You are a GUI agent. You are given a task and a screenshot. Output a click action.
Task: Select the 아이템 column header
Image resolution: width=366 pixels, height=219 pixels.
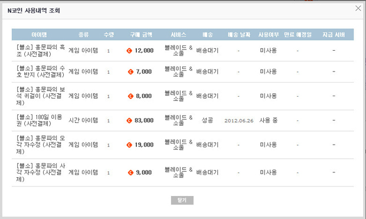39,35
